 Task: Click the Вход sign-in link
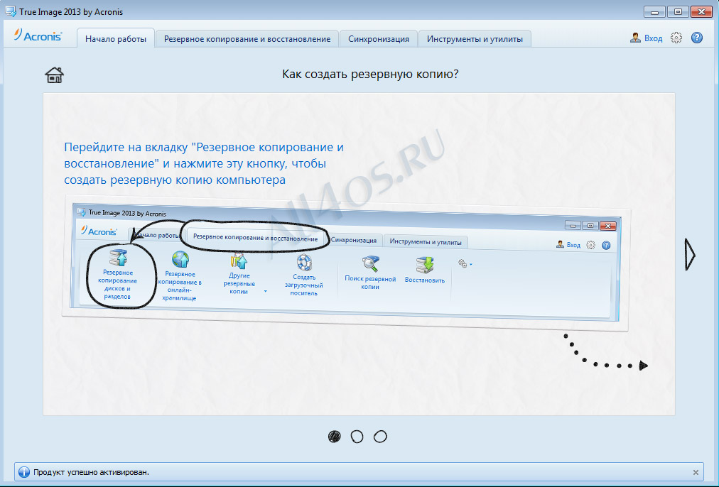click(x=653, y=38)
